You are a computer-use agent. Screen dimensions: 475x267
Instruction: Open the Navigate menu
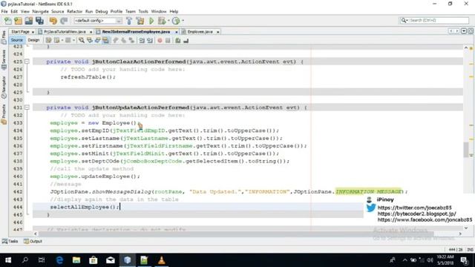[x=40, y=12]
